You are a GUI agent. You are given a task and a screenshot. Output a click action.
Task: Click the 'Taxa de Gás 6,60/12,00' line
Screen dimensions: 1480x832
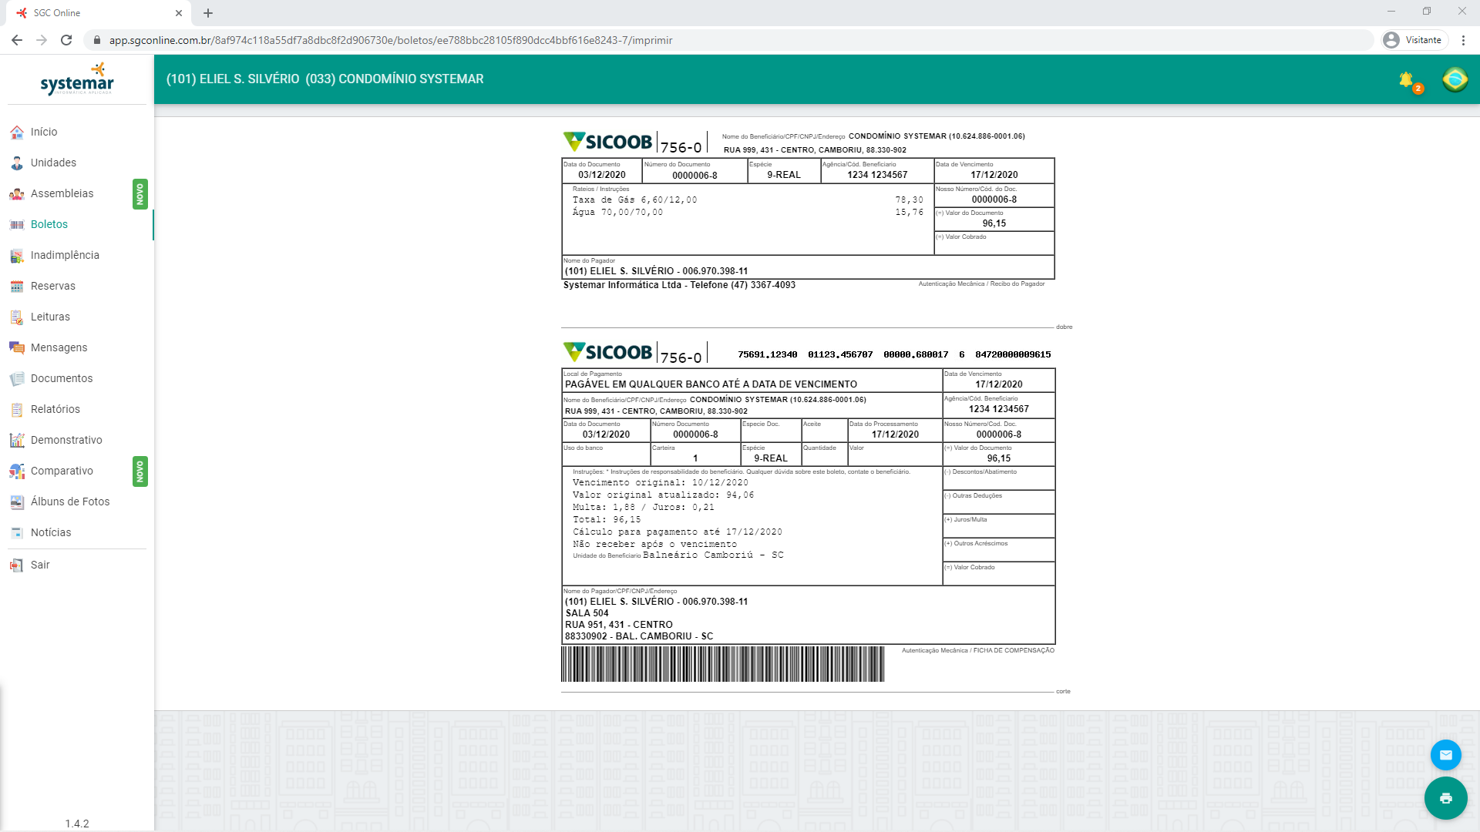click(634, 200)
